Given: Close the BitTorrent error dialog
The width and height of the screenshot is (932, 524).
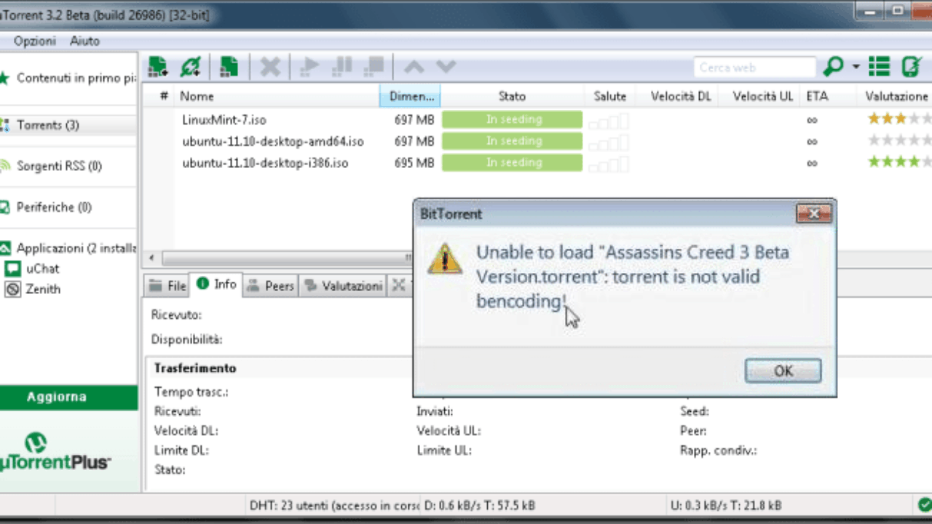Looking at the screenshot, I should [814, 214].
